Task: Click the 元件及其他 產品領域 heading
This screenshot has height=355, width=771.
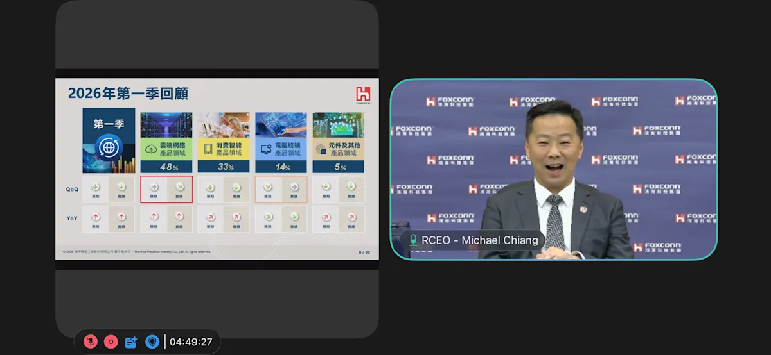Action: pyautogui.click(x=344, y=149)
